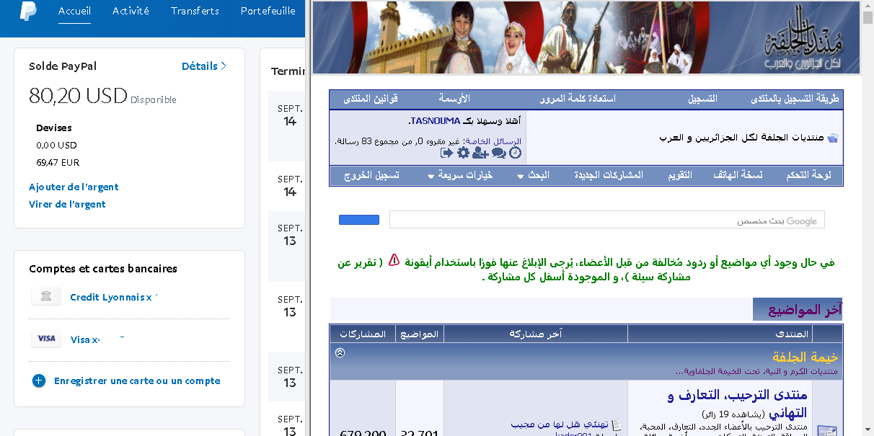This screenshot has height=436, width=874.
Task: Click the red warning report icon
Action: [x=394, y=260]
